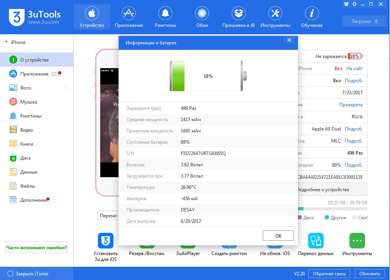The height and width of the screenshot is (280, 390).
Task: Open the Инструменты wrench icon in top toolbar
Action: [275, 17]
